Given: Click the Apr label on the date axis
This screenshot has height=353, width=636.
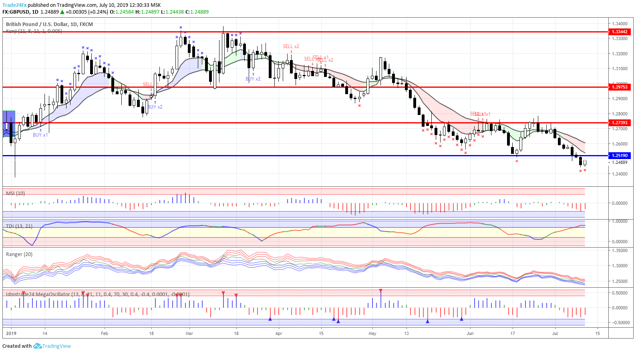Looking at the screenshot, I should pos(279,333).
